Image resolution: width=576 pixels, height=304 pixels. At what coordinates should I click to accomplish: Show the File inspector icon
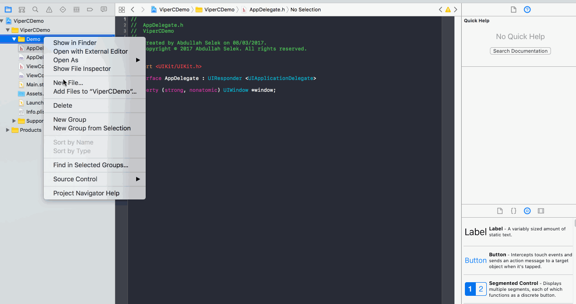pos(514,10)
